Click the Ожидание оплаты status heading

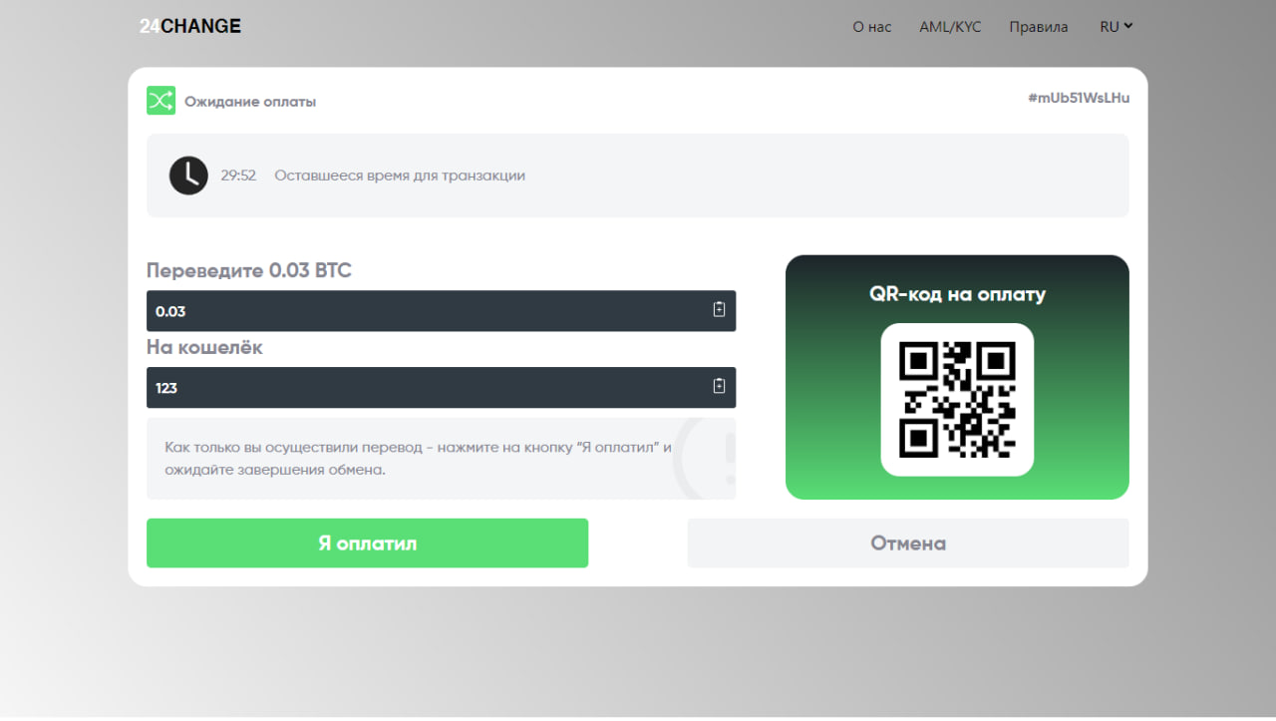pyautogui.click(x=250, y=102)
